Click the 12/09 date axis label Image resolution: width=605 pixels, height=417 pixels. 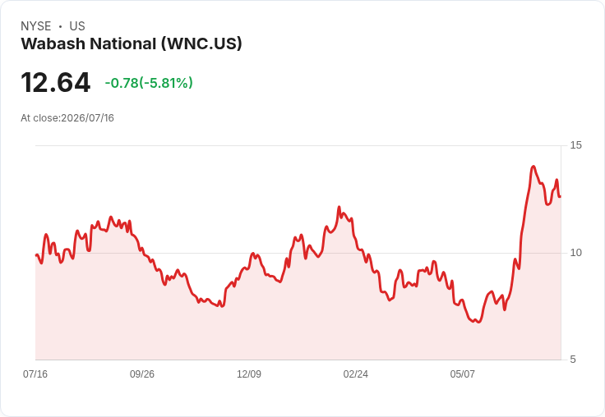click(x=249, y=374)
